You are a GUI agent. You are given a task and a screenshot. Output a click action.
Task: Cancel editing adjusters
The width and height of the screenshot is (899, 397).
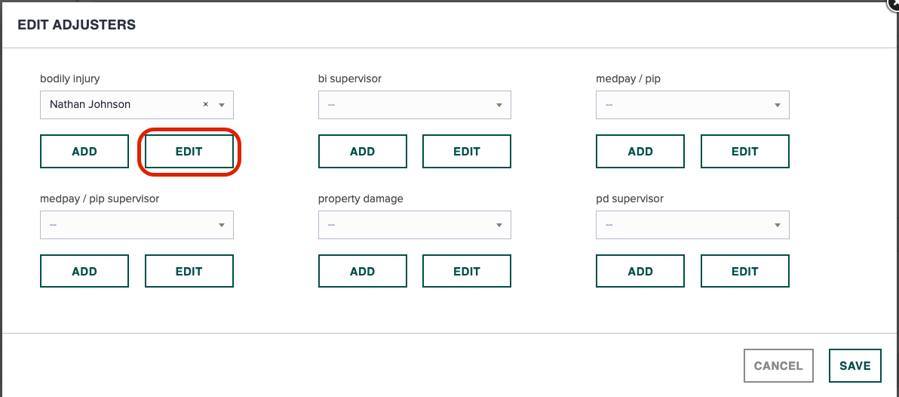778,365
